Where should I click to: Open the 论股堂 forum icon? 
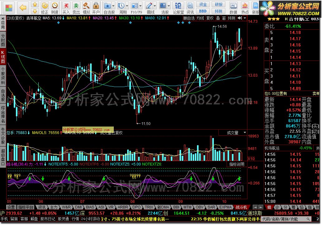(x=178, y=8)
